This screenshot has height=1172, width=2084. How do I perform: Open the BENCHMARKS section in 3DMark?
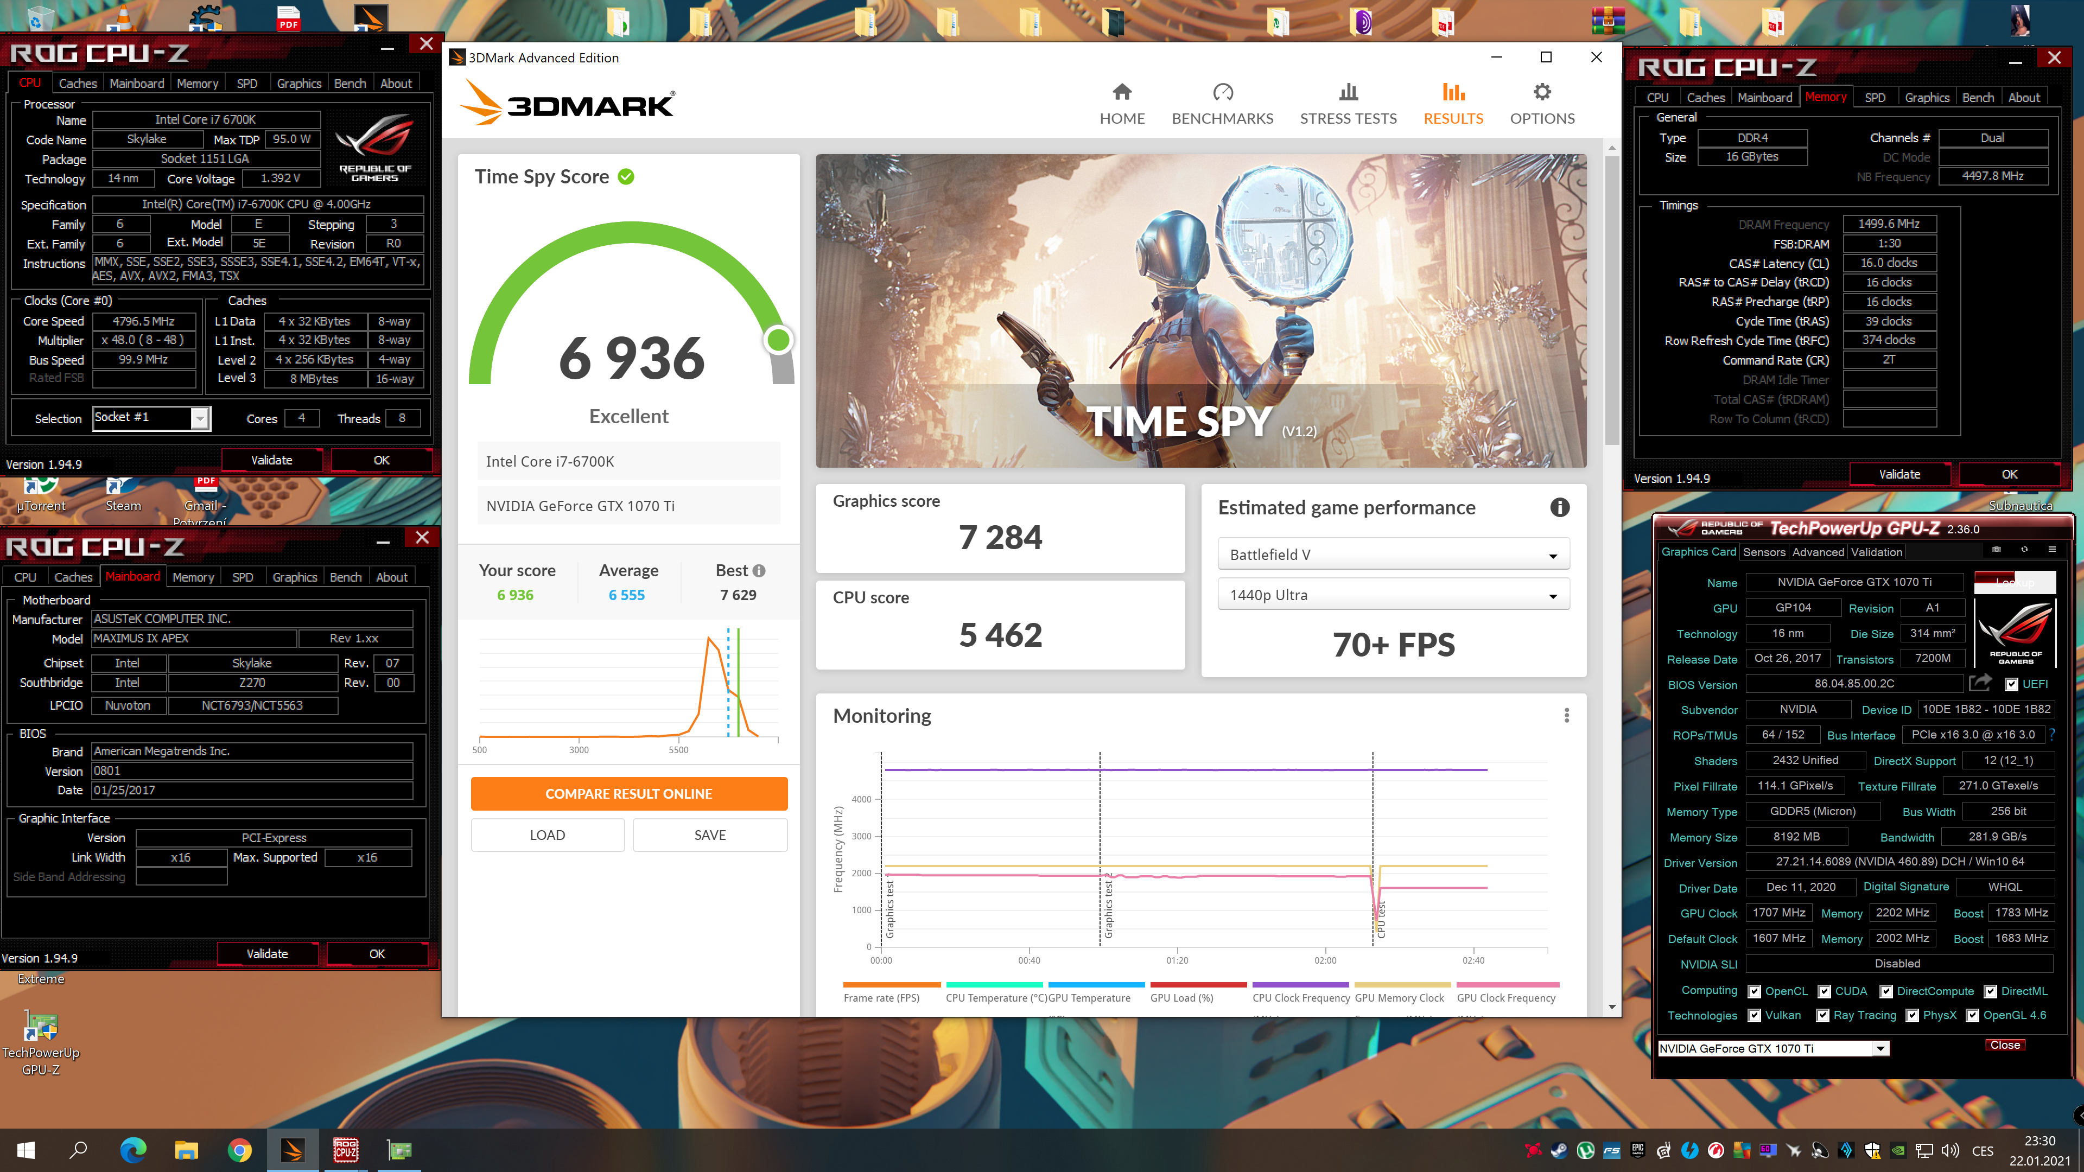(1222, 104)
